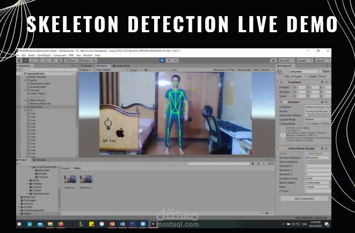Select the combined Transform tool

coord(53,61)
